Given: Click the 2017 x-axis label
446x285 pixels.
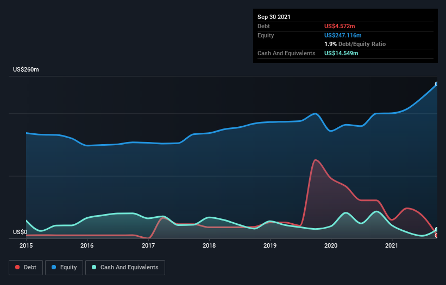Looking at the screenshot, I should click(x=148, y=245).
